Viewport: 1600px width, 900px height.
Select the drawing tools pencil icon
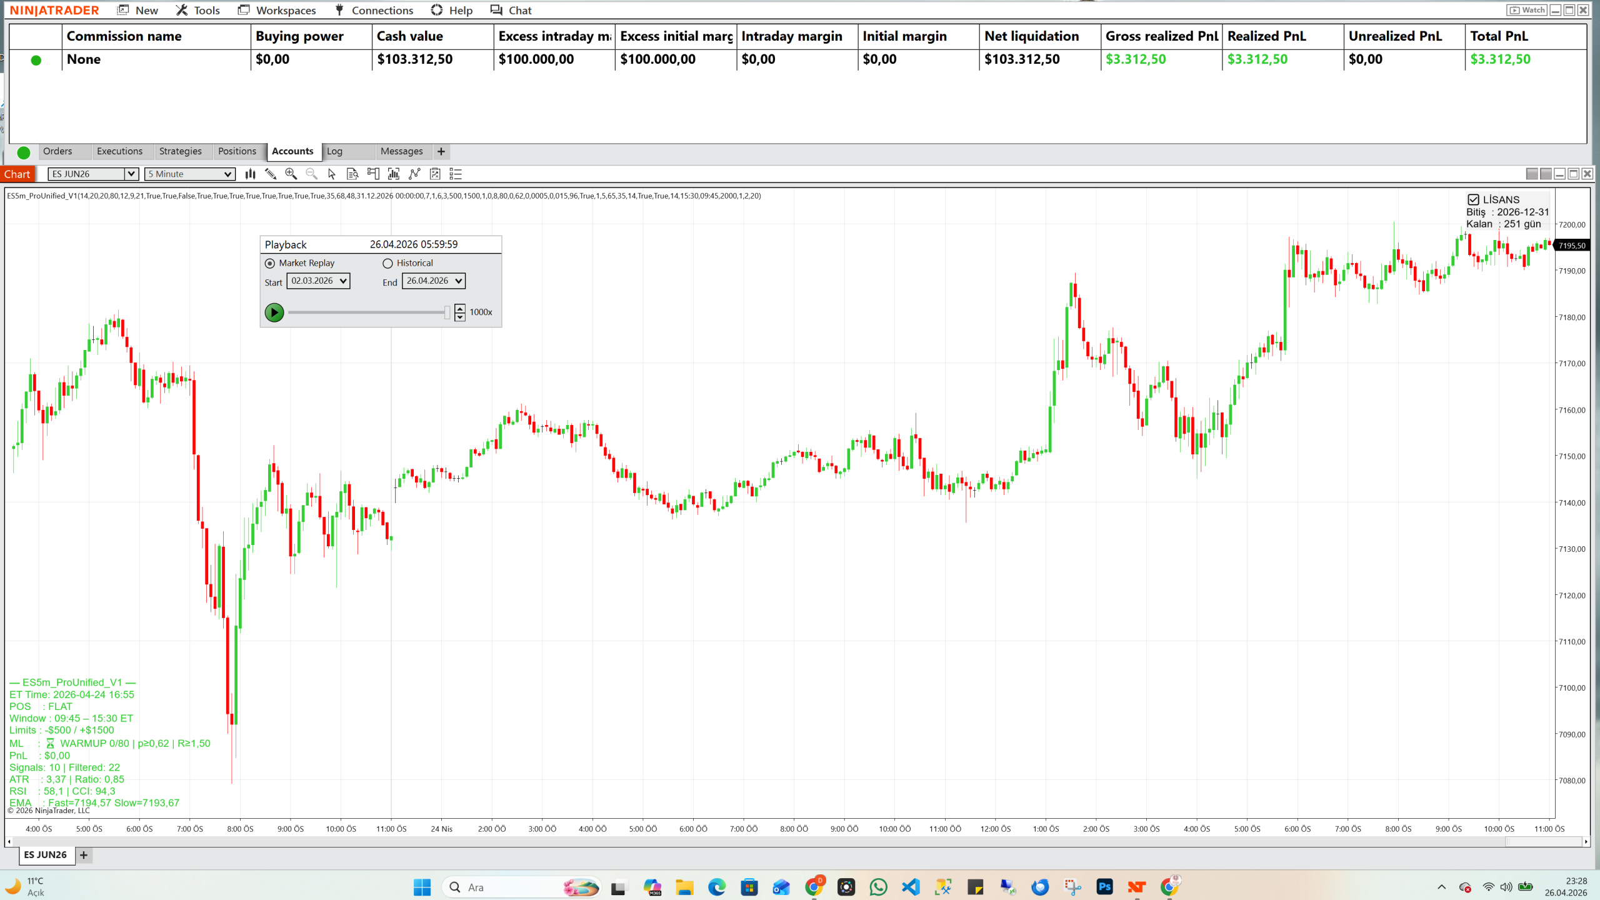tap(271, 174)
